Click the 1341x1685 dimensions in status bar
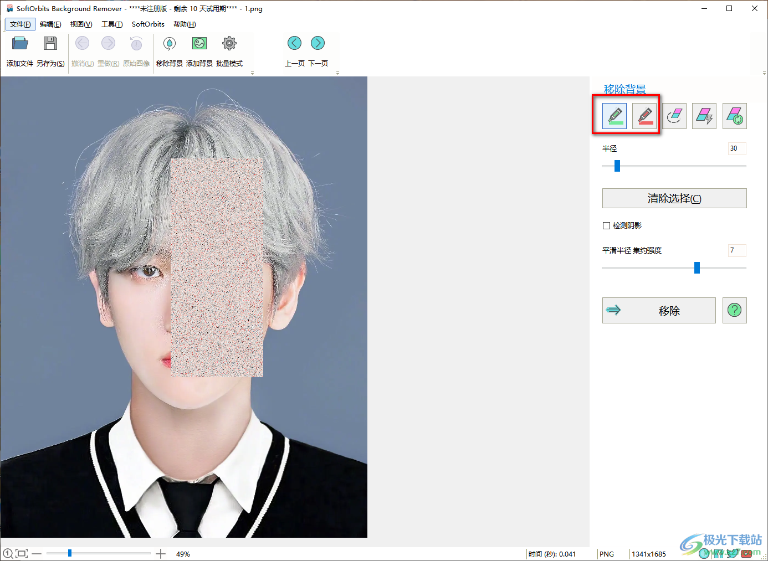The image size is (768, 561). tap(649, 554)
